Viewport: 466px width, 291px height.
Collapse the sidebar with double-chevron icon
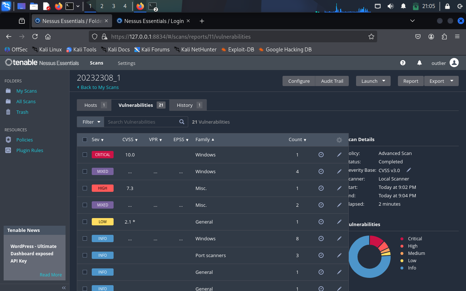(64, 288)
